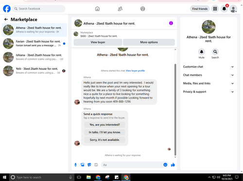Screen dimensions: 243x181
Task: Show hidden system tray icons
Action: point(209,177)
